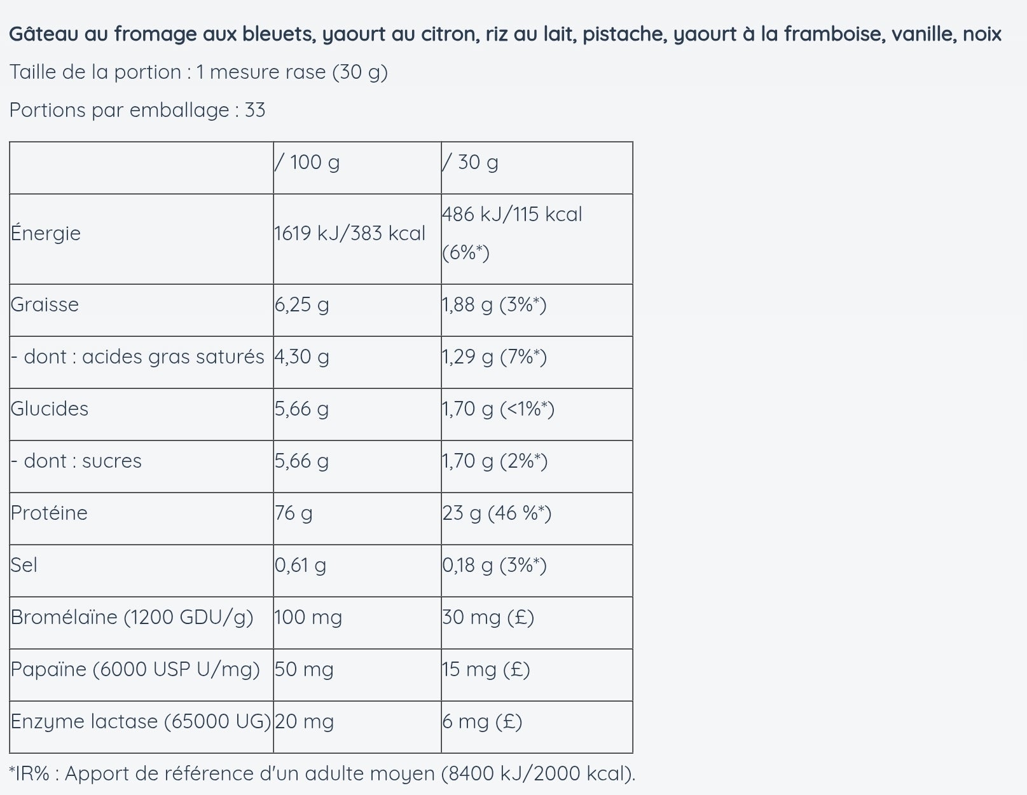
Task: Click the Enzyme lactase row label
Action: [x=141, y=721]
